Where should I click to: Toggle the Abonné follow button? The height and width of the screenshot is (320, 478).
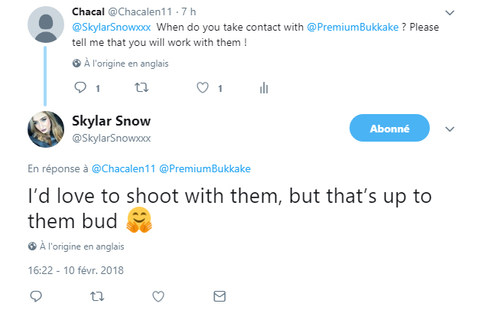coord(389,129)
